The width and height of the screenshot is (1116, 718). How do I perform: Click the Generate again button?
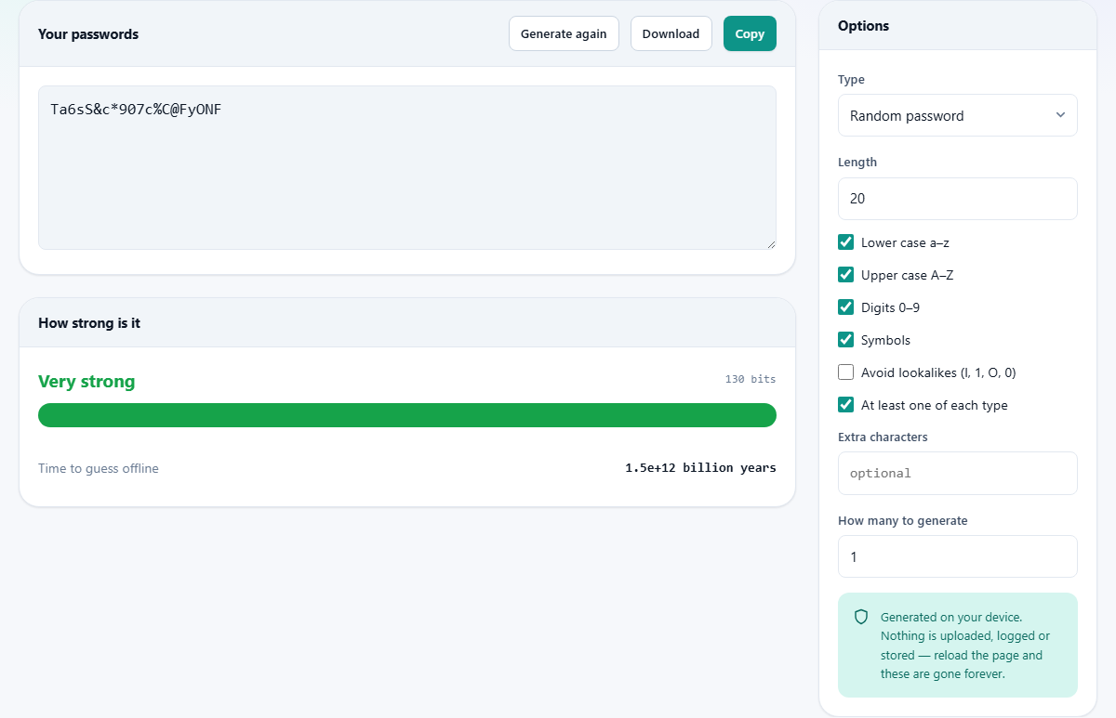[564, 33]
